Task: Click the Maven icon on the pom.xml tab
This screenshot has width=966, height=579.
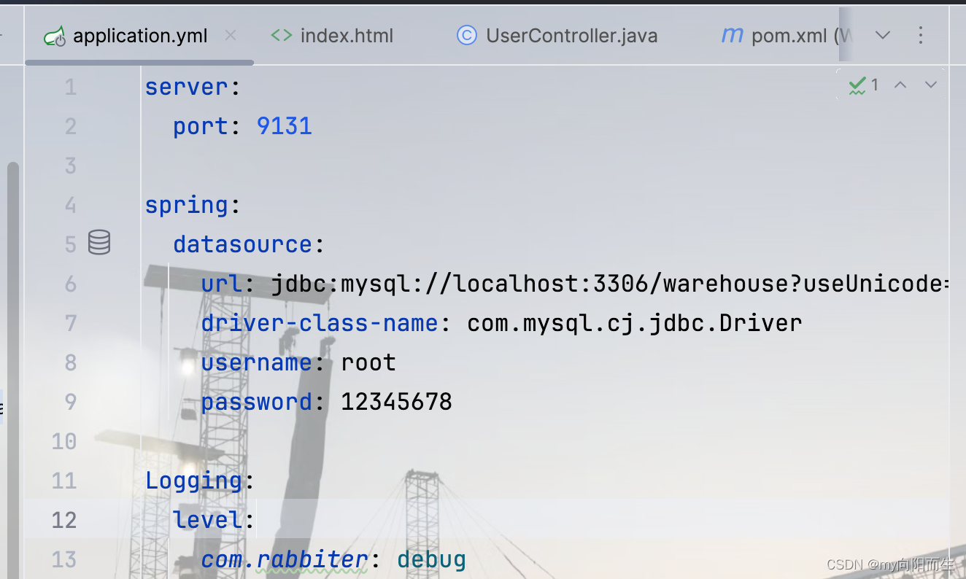Action: 731,35
